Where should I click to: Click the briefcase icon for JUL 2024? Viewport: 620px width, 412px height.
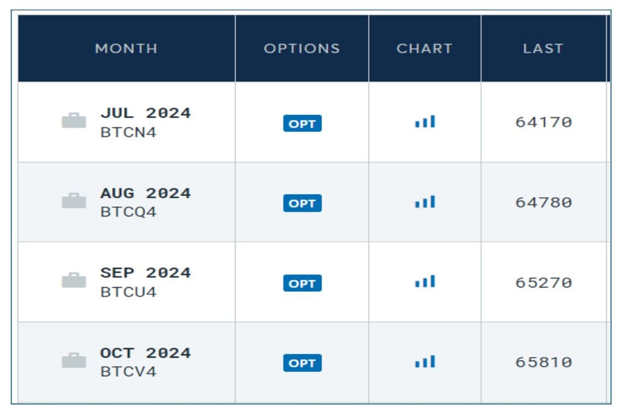pyautogui.click(x=73, y=120)
